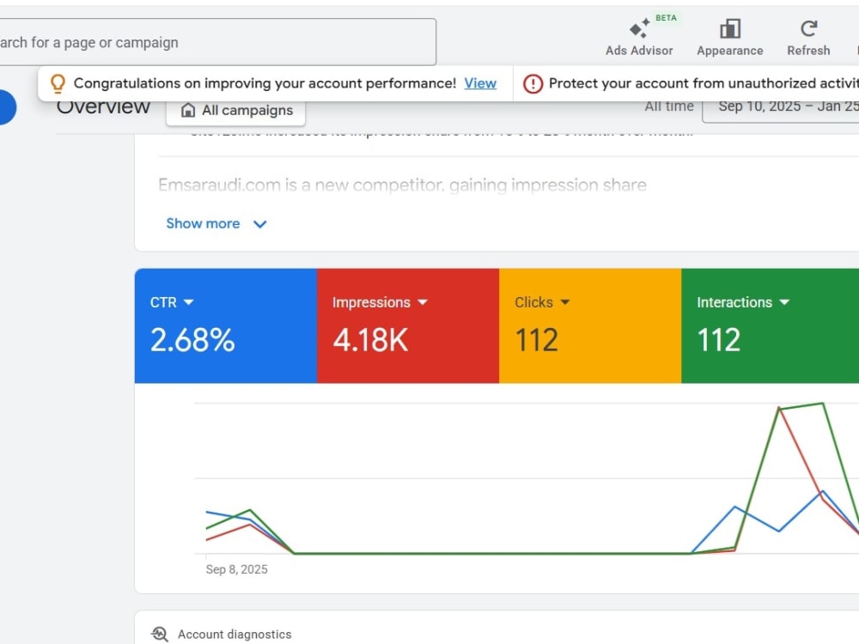Viewport: 859px width, 644px height.
Task: Open the Interactions metric dropdown
Action: (x=743, y=302)
